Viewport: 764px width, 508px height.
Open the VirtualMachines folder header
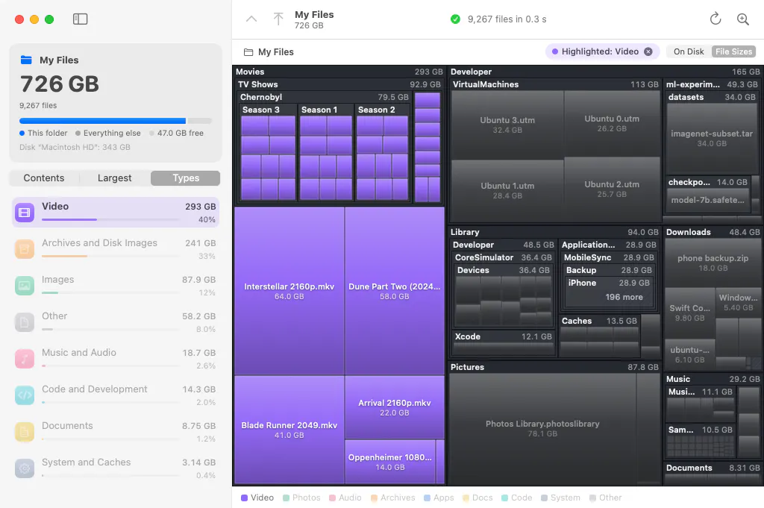pos(555,84)
